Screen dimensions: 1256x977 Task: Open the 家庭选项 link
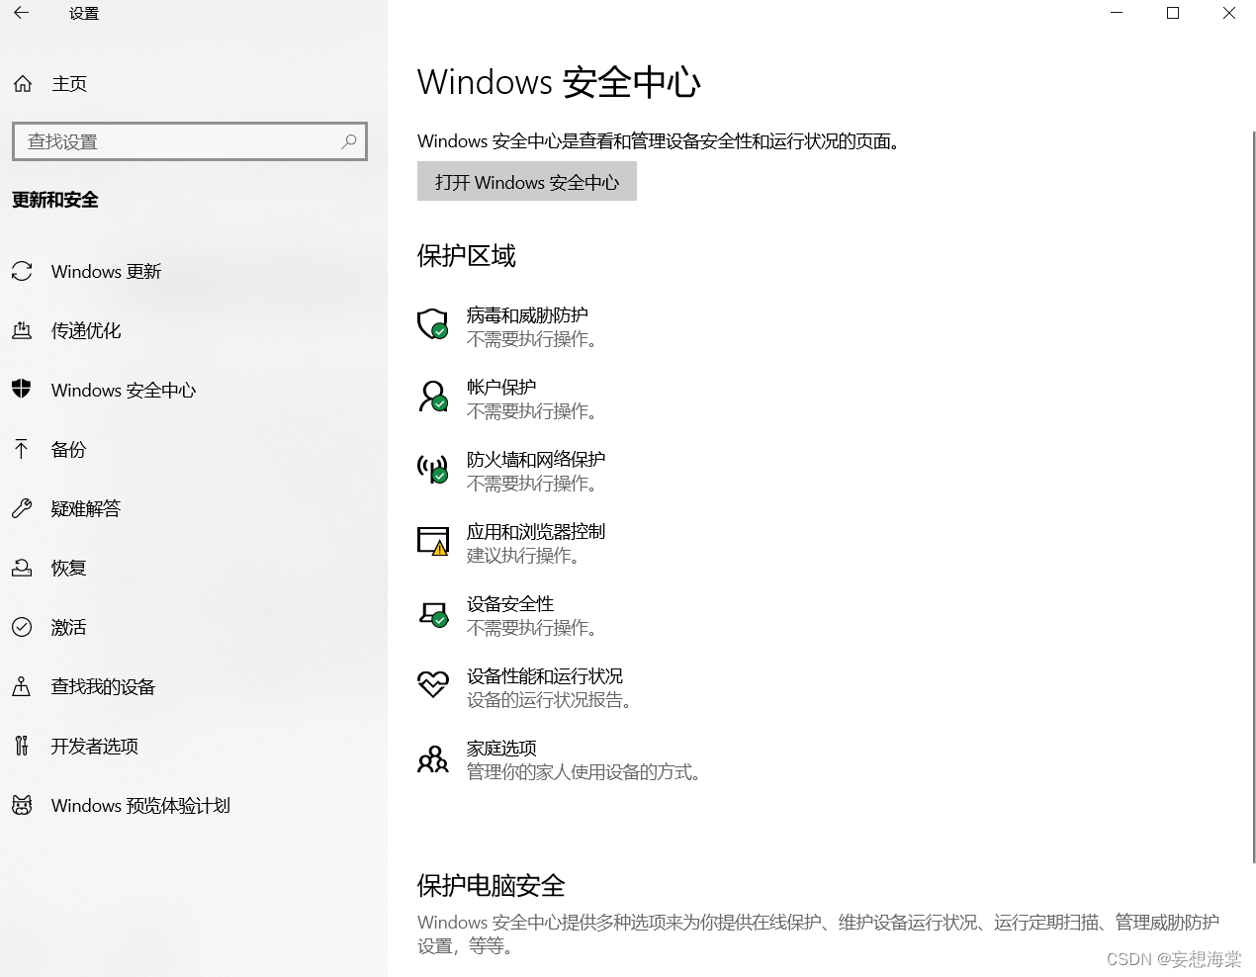tap(501, 748)
